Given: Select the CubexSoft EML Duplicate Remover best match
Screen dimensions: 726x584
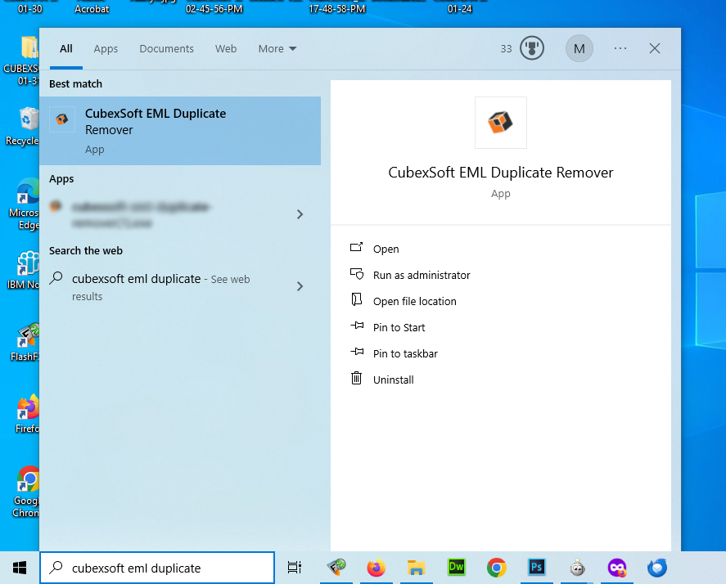Looking at the screenshot, I should (x=180, y=131).
